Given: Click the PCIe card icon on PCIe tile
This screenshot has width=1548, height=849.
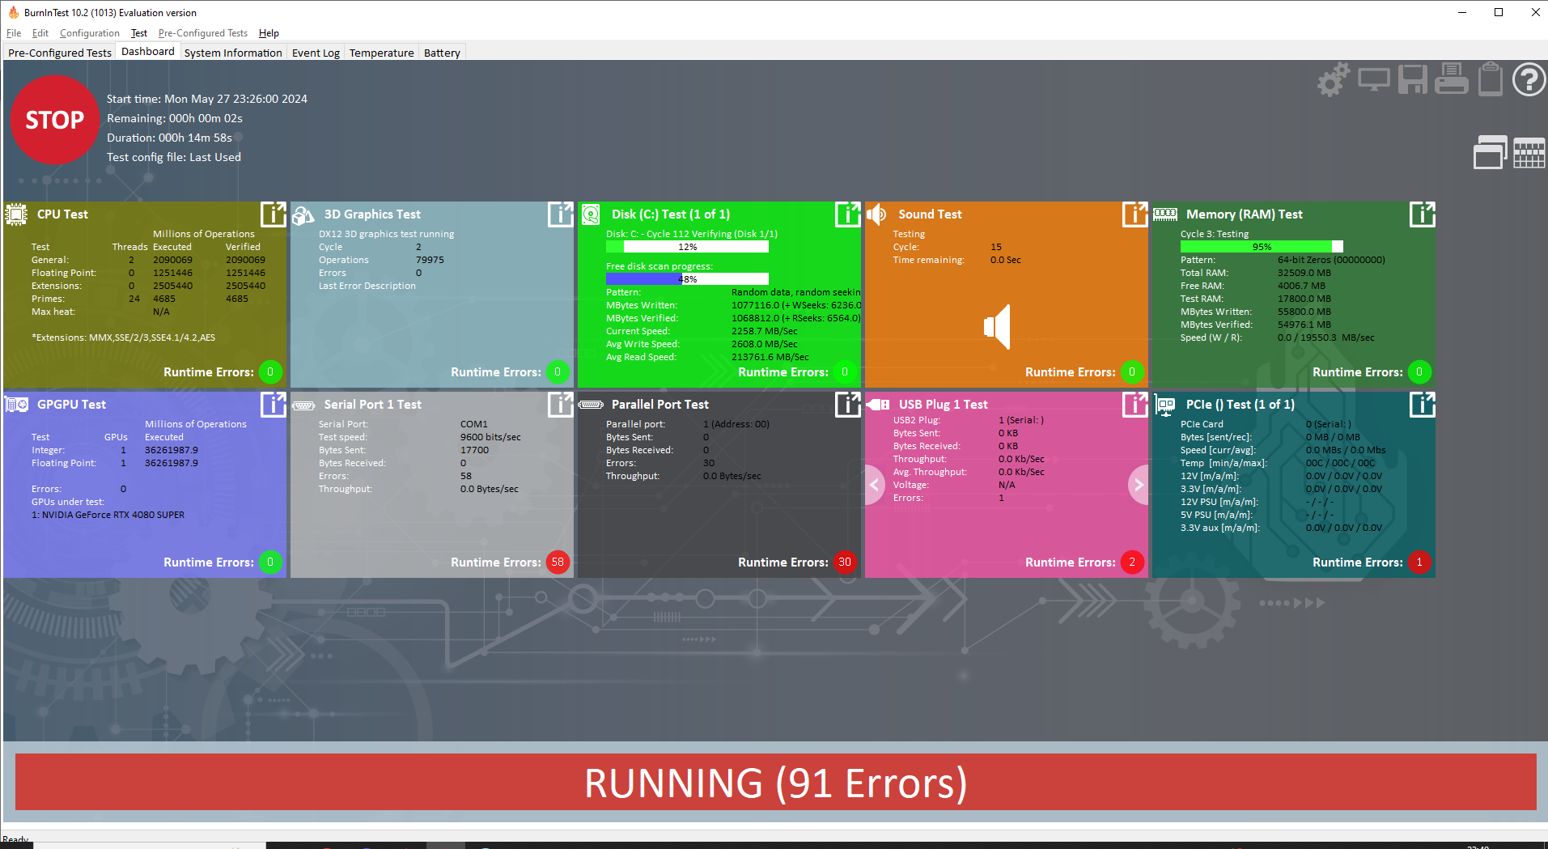Looking at the screenshot, I should pos(1165,406).
